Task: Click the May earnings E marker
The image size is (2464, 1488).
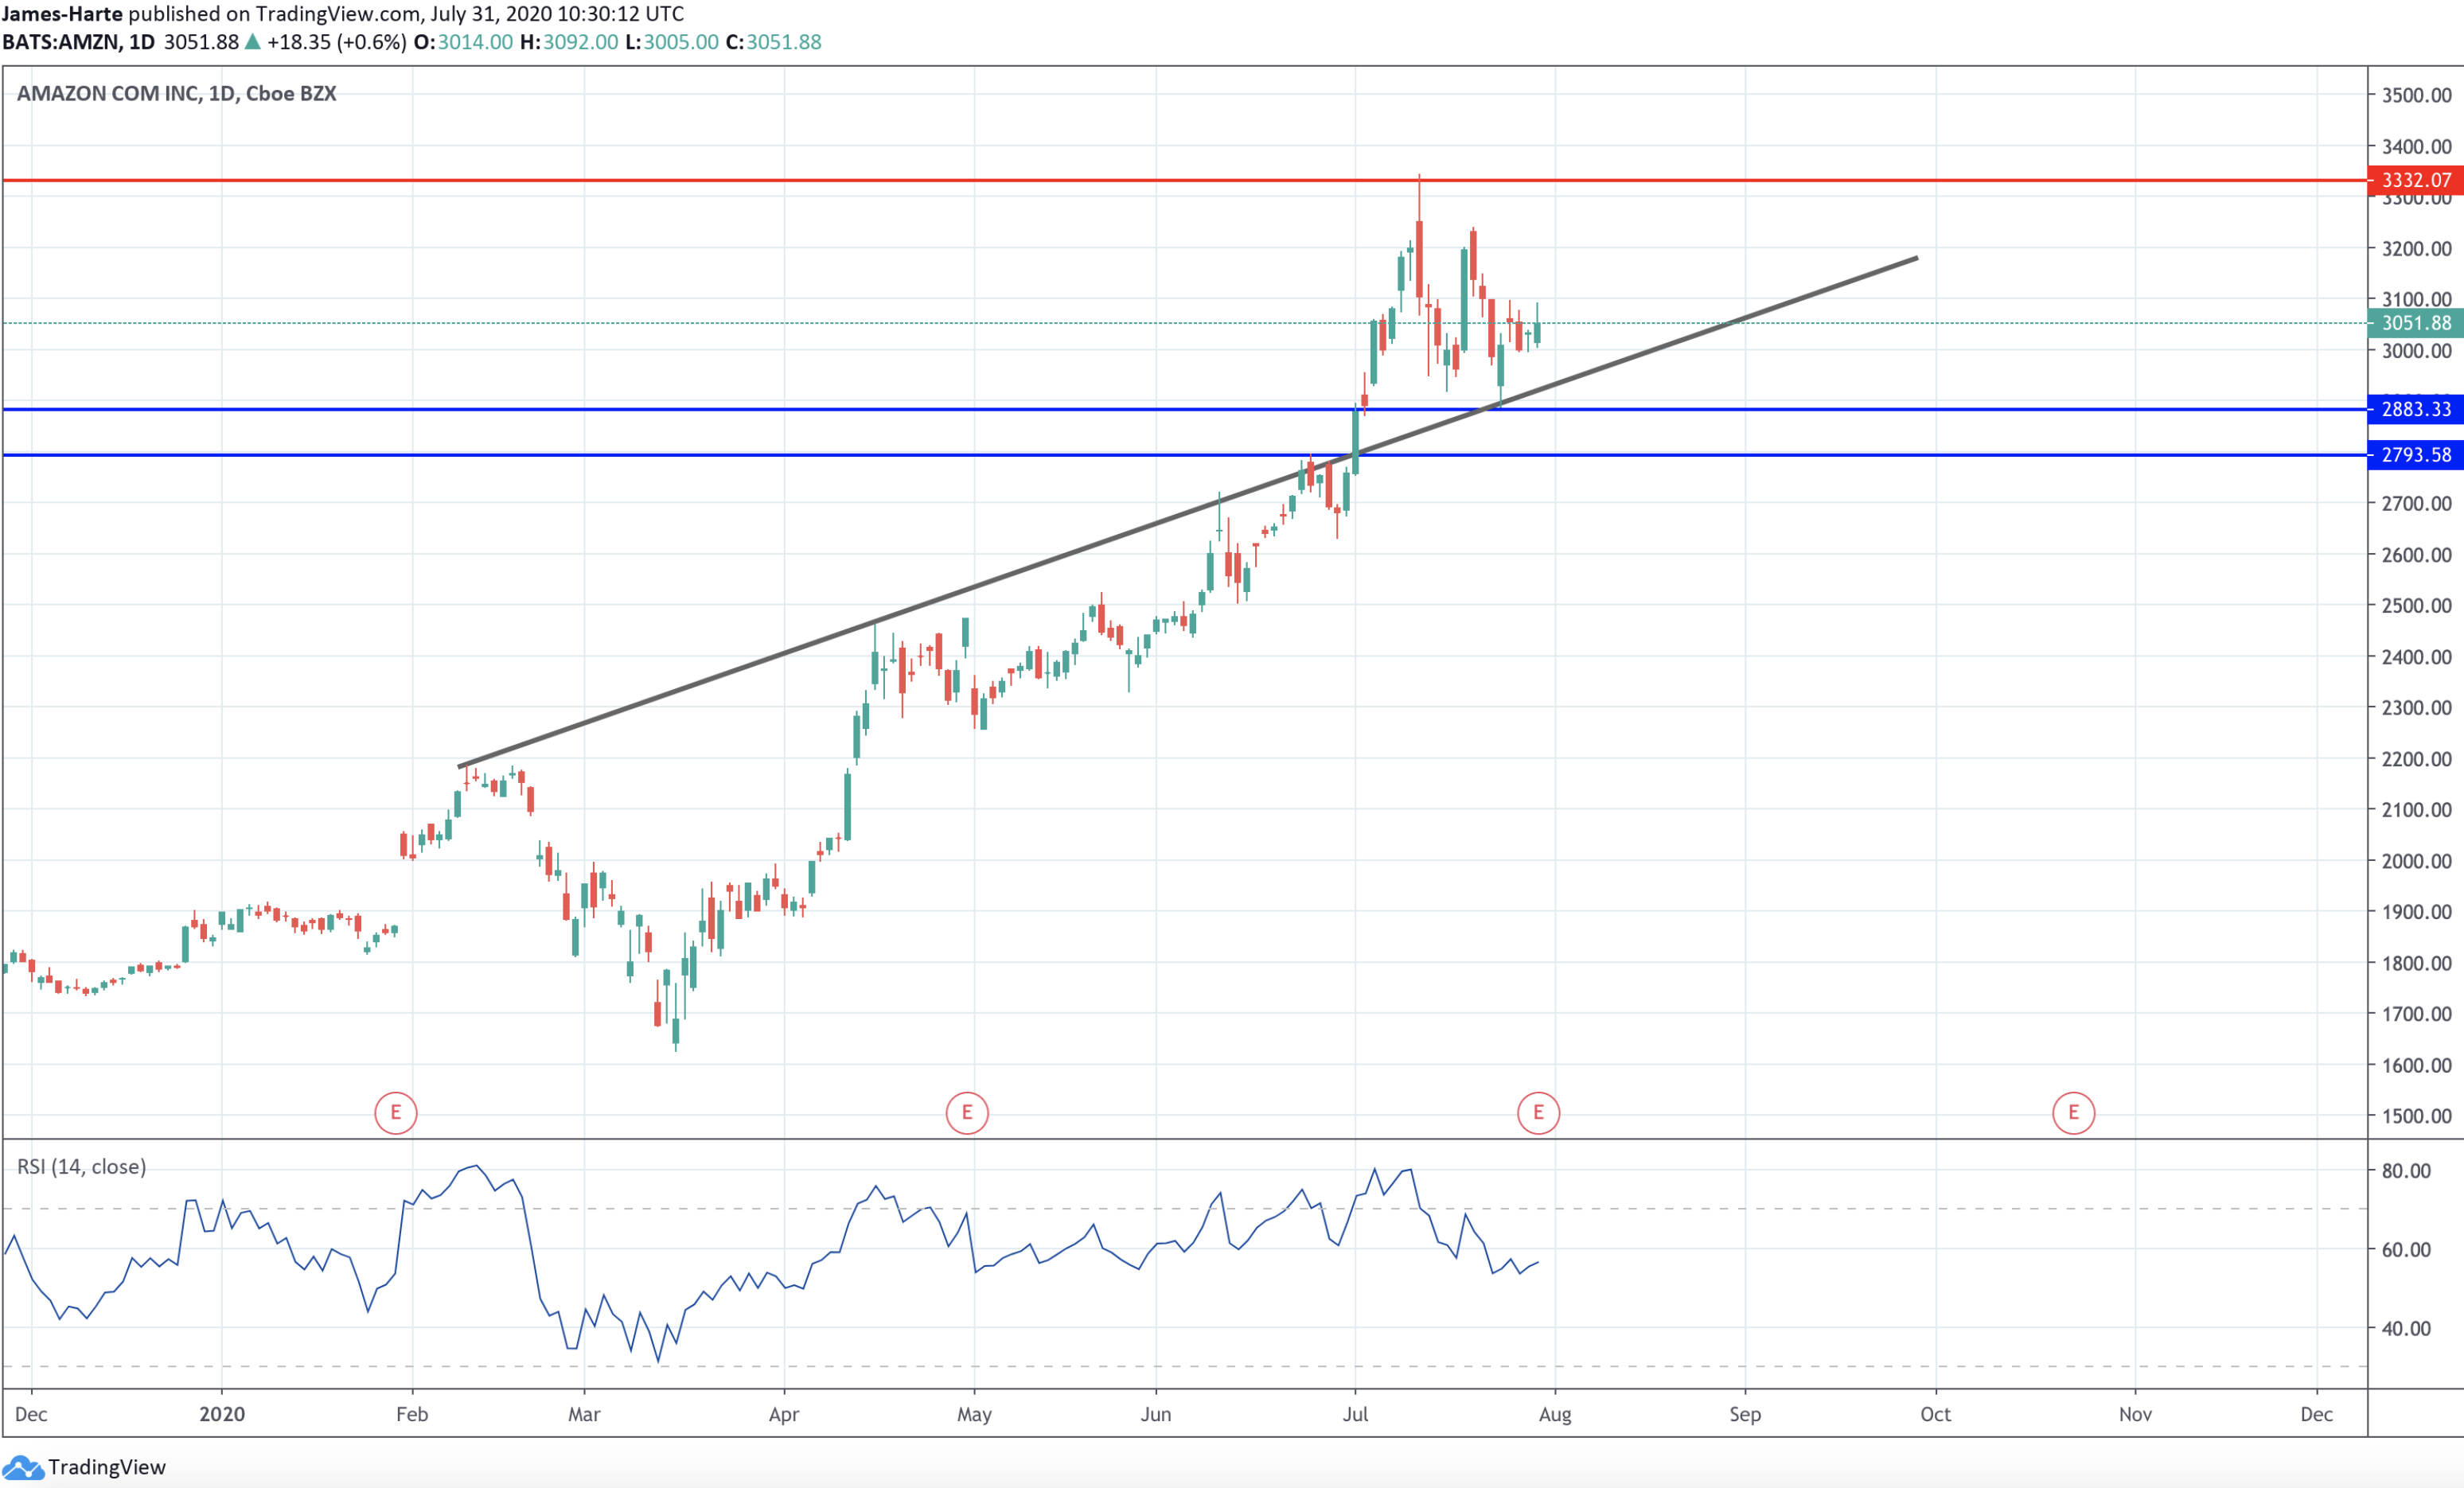Action: point(966,1113)
